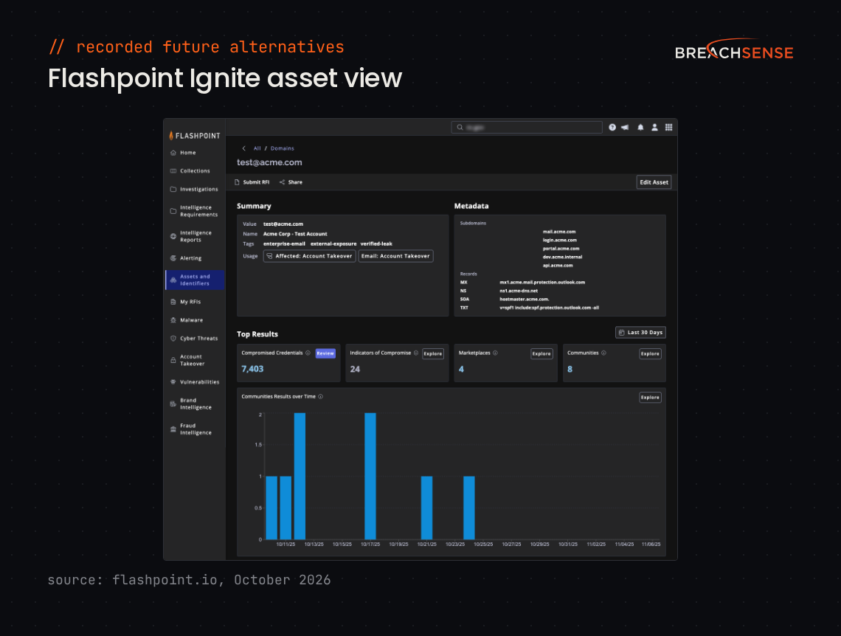Screen dimensions: 841x636
Task: Click the Submit RFI document icon
Action: tap(237, 182)
